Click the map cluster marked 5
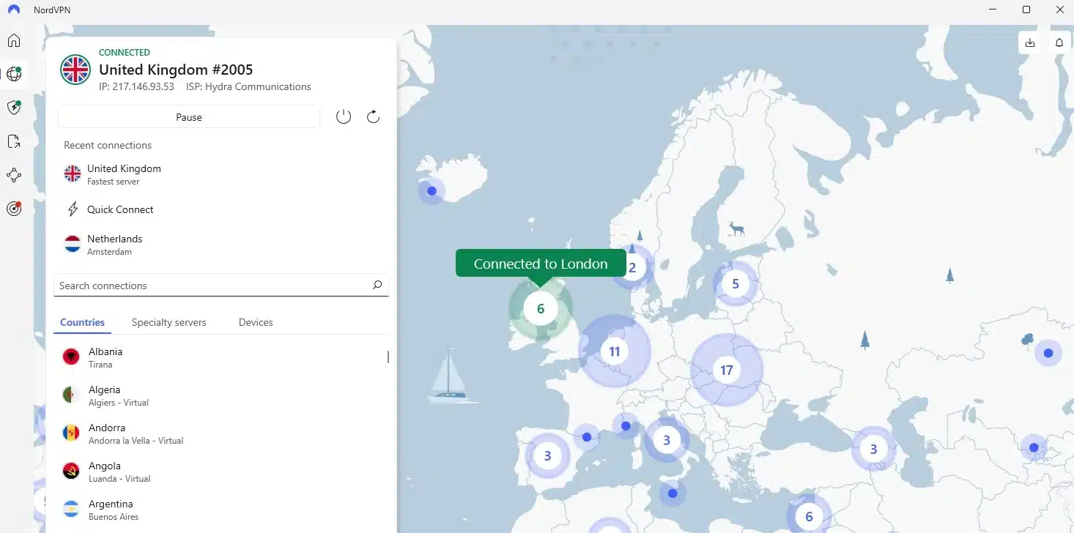1074x533 pixels. click(x=736, y=283)
